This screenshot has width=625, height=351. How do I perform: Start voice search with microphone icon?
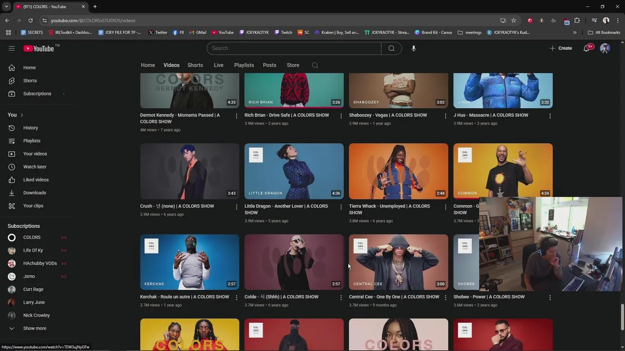[x=414, y=48]
